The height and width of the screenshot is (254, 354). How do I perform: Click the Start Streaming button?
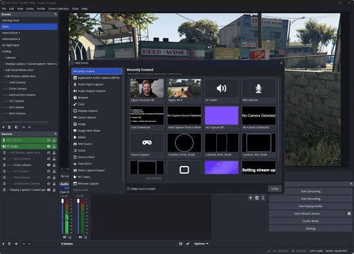(x=311, y=191)
